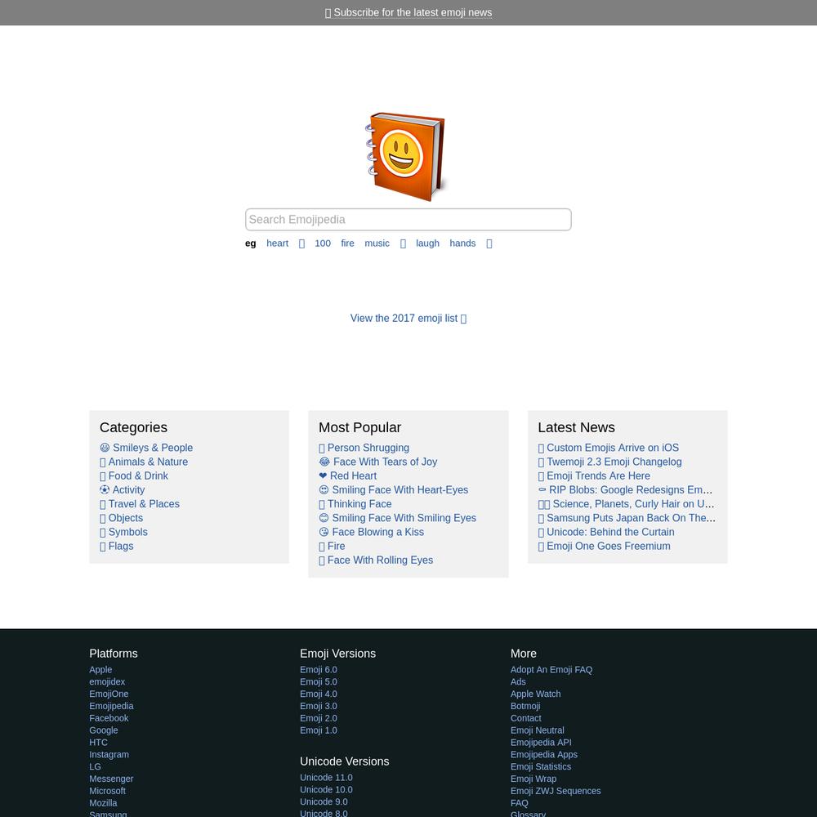Open Mozilla platform in footer
The height and width of the screenshot is (817, 817).
coord(103,803)
